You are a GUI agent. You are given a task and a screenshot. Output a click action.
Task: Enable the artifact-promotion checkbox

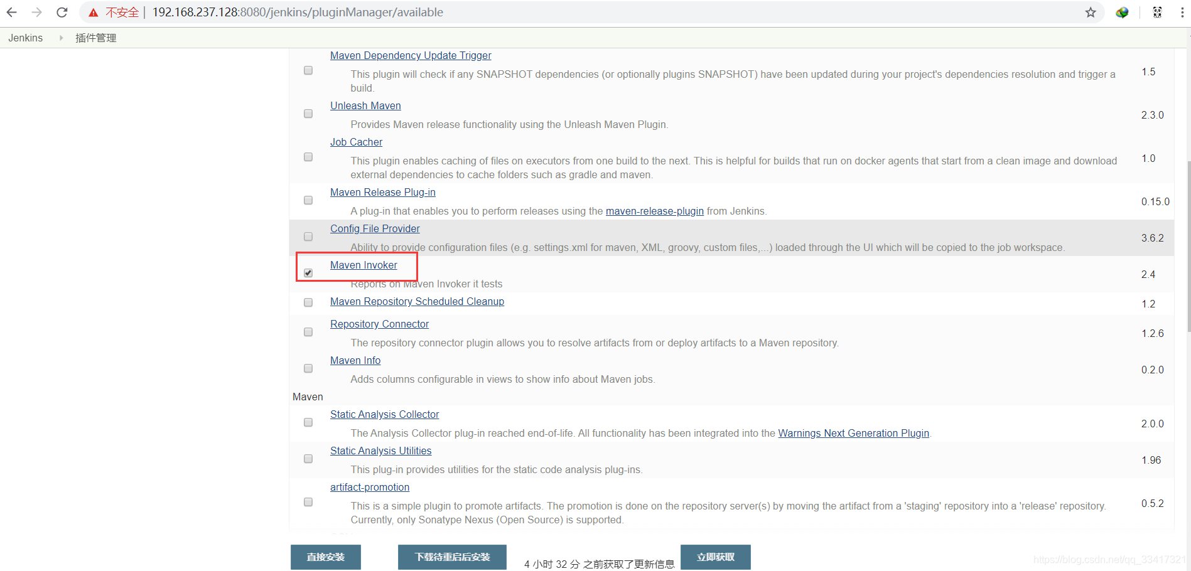coord(308,502)
